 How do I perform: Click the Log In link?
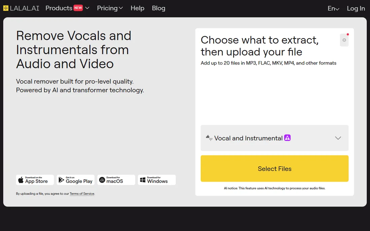[356, 8]
